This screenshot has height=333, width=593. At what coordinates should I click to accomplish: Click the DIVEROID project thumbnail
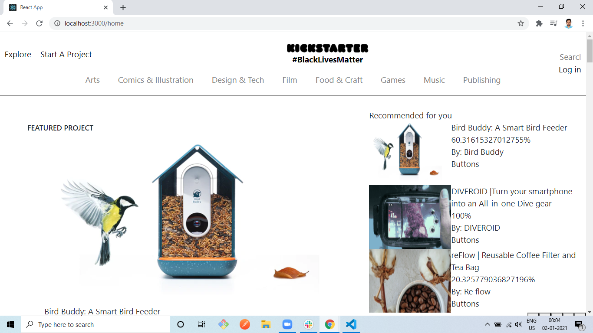(x=410, y=217)
